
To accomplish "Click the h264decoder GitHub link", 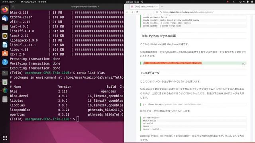I will tap(181, 104).
